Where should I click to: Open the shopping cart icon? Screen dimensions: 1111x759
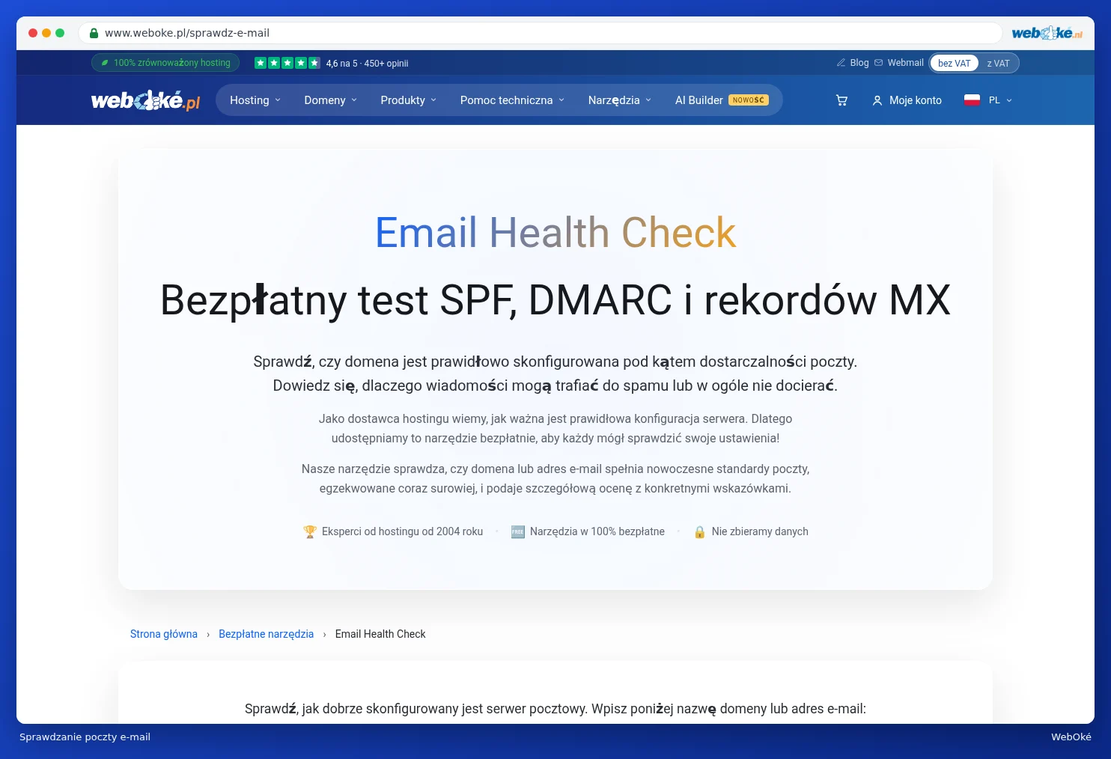[841, 100]
